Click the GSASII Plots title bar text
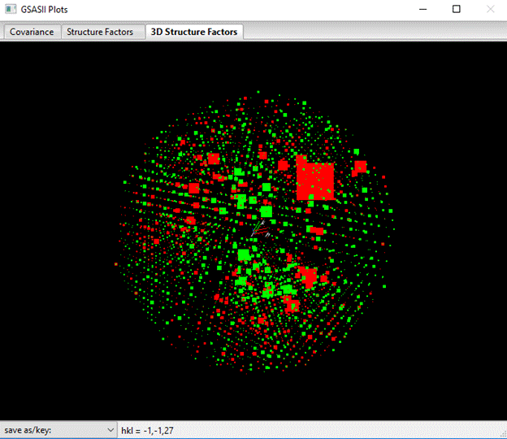 (x=50, y=9)
